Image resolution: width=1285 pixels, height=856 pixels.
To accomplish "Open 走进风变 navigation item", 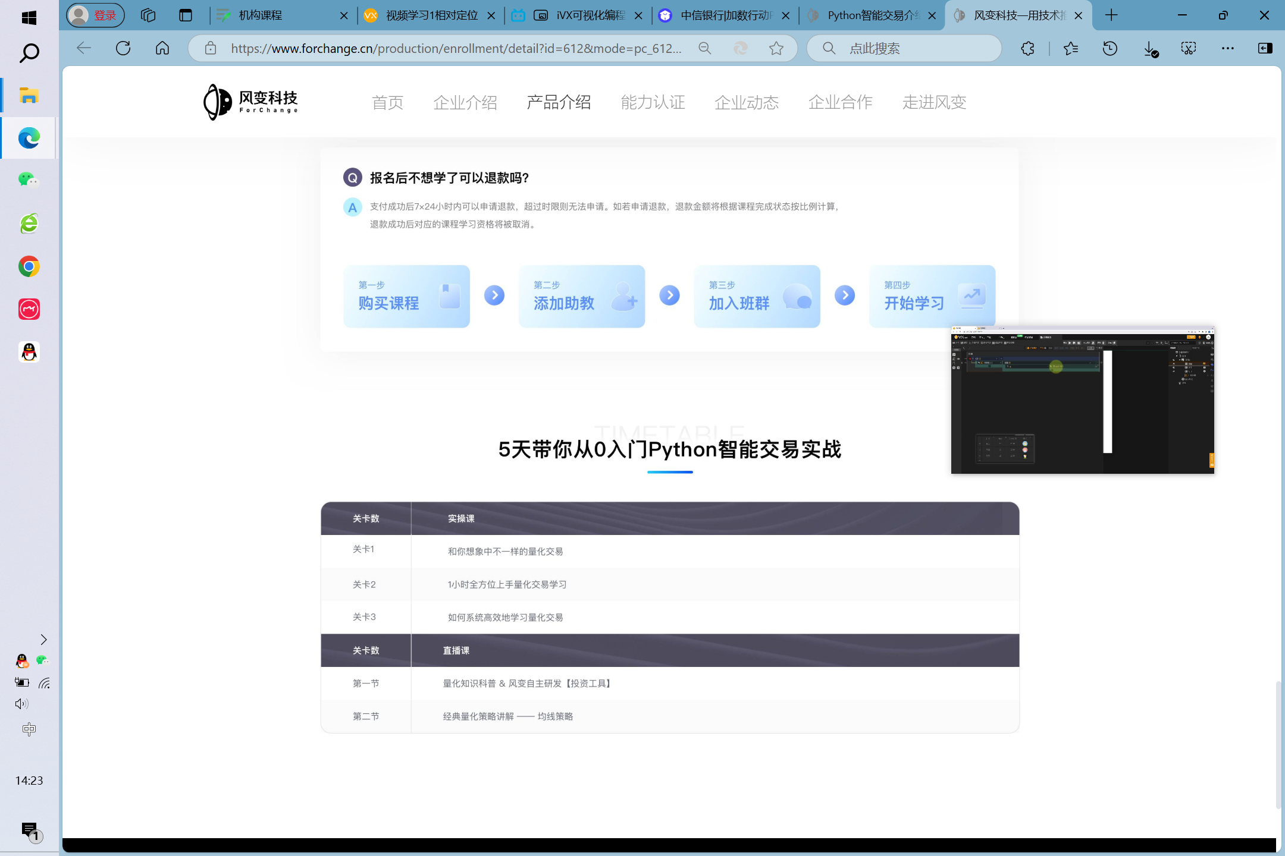I will tap(935, 102).
